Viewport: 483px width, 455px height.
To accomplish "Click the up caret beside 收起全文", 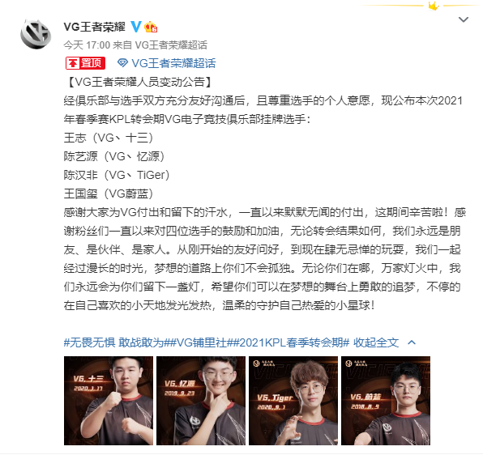I will (x=412, y=342).
